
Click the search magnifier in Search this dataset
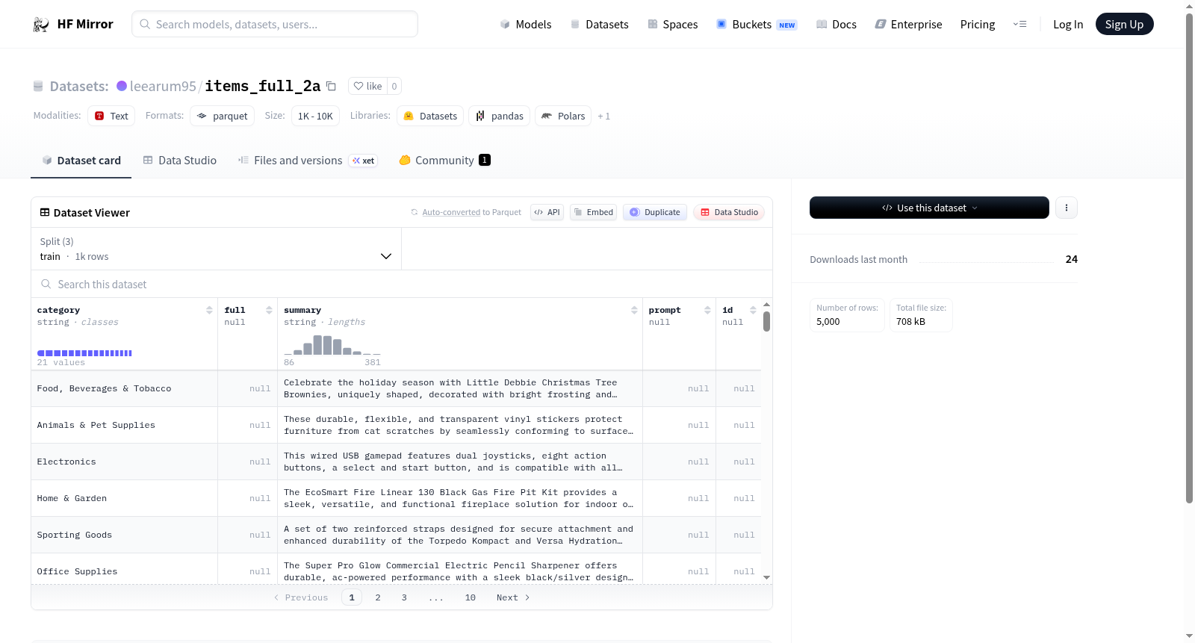(46, 284)
